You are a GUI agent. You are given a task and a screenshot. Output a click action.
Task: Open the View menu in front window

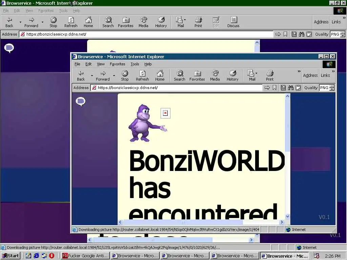pyautogui.click(x=101, y=64)
